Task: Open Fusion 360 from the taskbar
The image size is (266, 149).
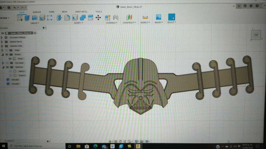Action: click(138, 146)
